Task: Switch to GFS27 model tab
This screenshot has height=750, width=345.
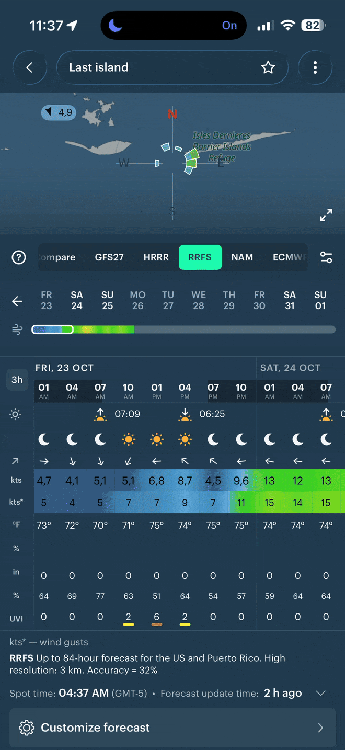Action: tap(109, 257)
